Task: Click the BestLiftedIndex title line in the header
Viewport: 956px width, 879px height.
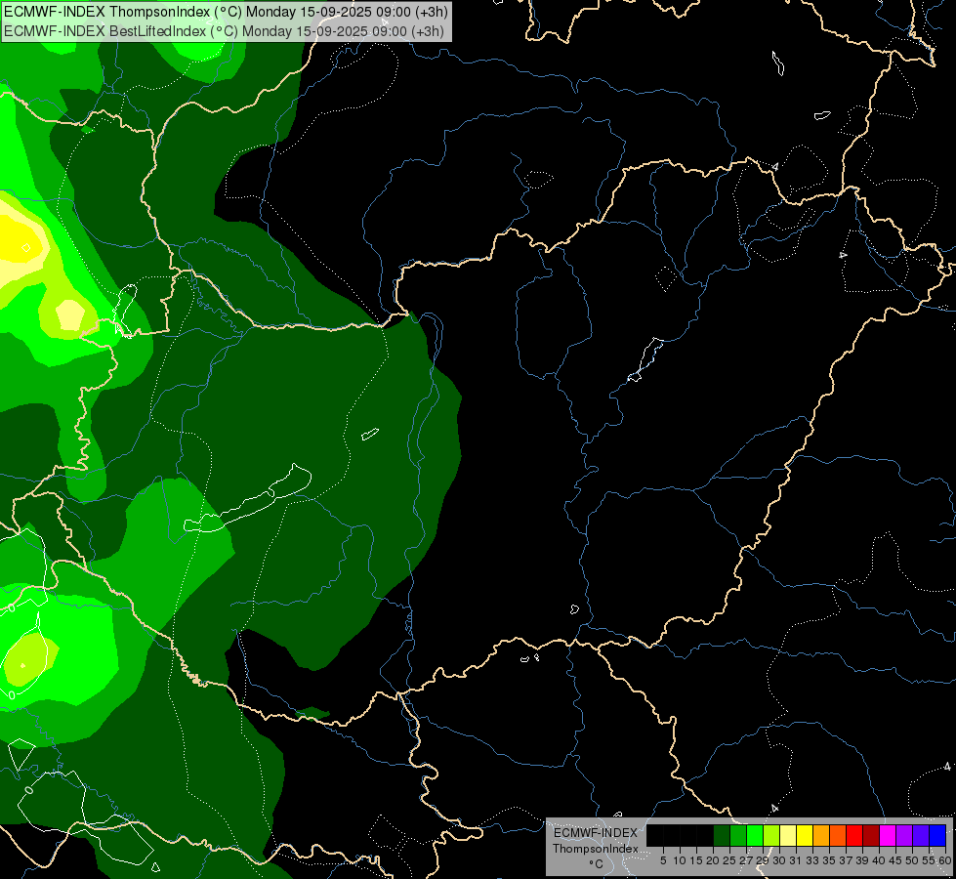Action: click(224, 31)
